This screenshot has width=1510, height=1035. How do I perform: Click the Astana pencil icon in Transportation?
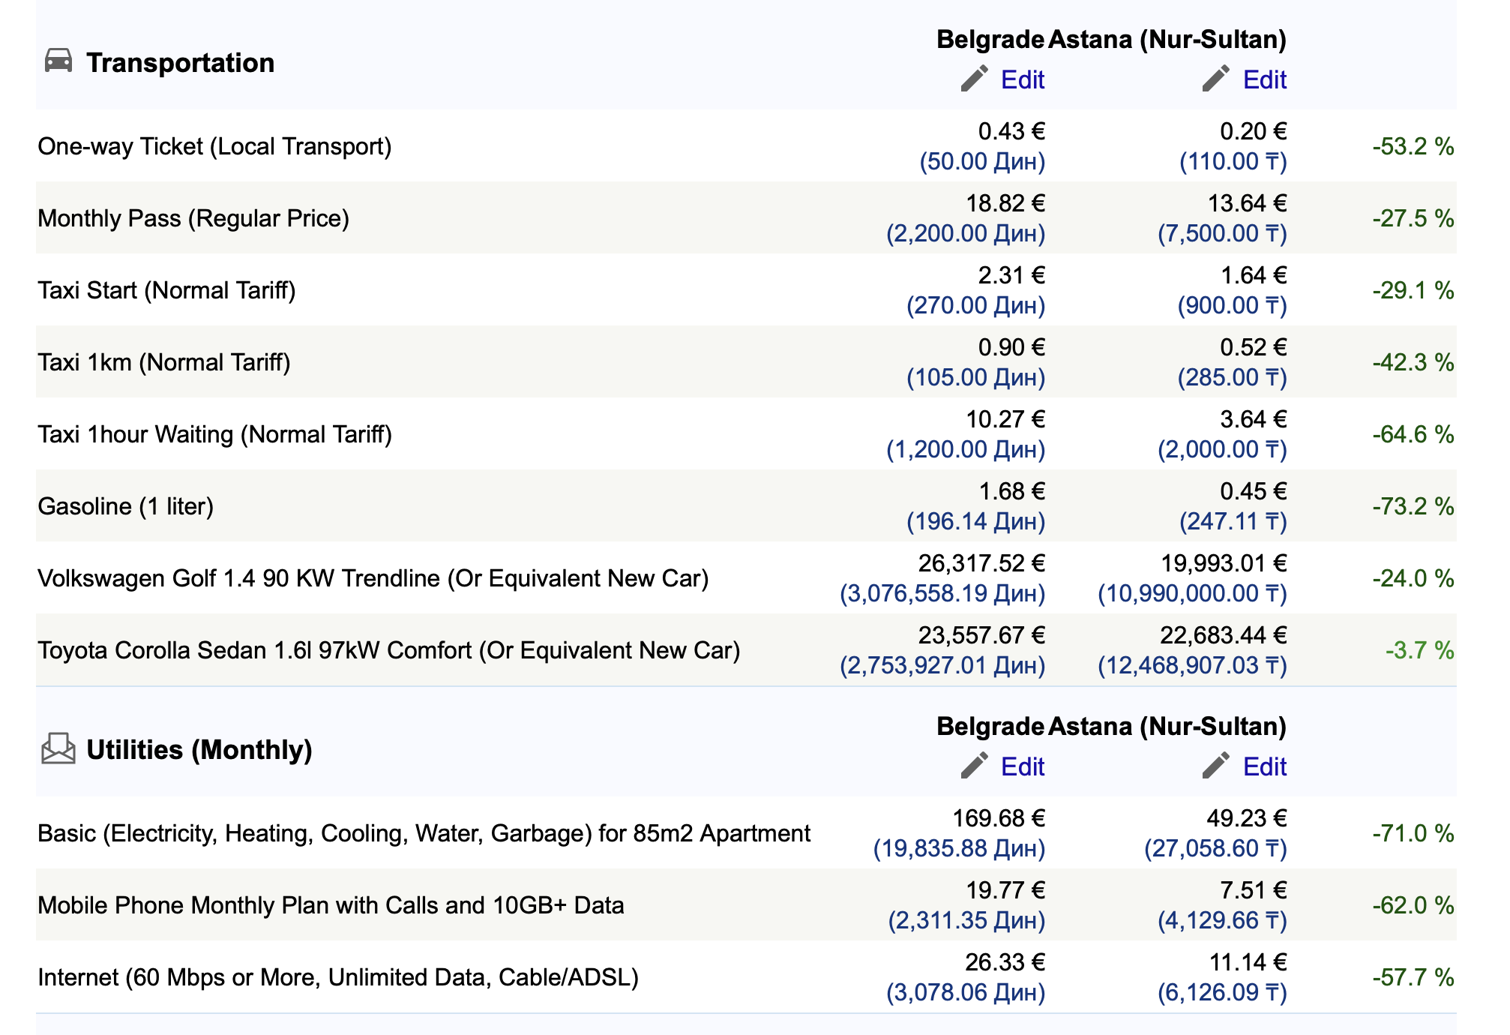coord(1215,79)
